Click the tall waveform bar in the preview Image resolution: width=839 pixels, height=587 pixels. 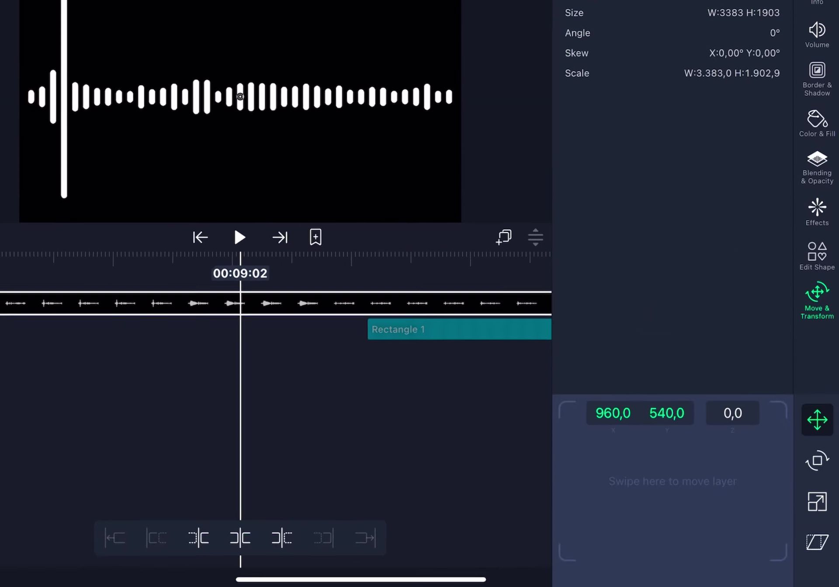[64, 99]
